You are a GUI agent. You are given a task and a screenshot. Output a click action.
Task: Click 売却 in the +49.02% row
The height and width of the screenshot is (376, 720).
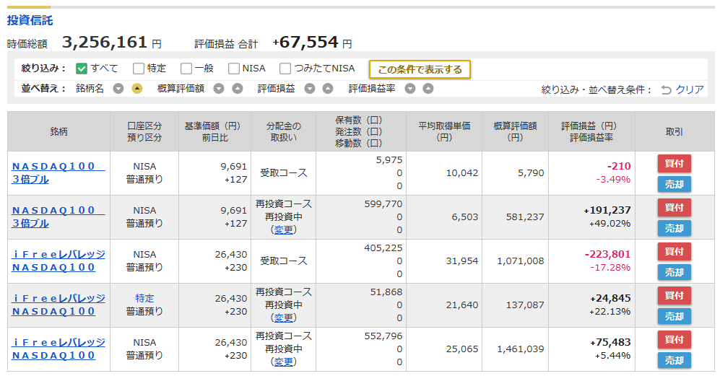[674, 228]
